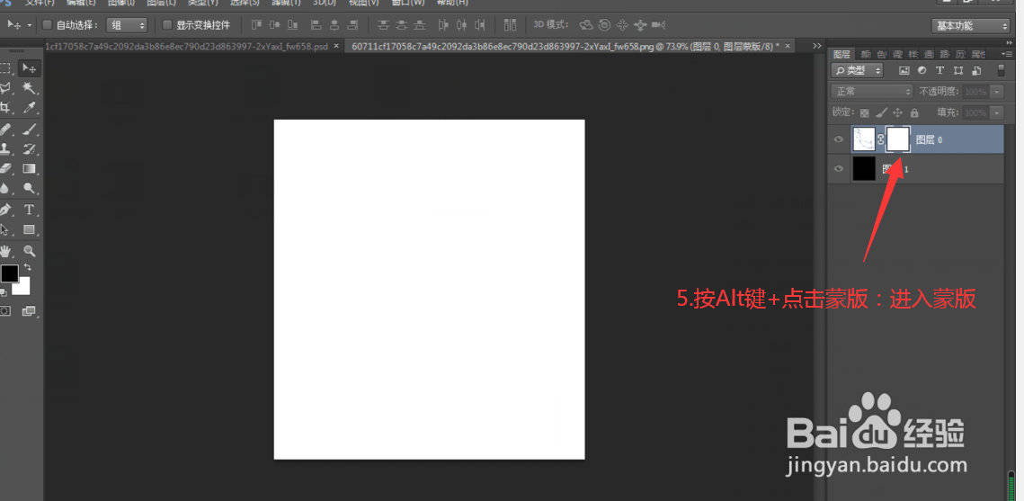Change the screen mode
Viewport: 1024px width, 501px height.
pos(29,311)
